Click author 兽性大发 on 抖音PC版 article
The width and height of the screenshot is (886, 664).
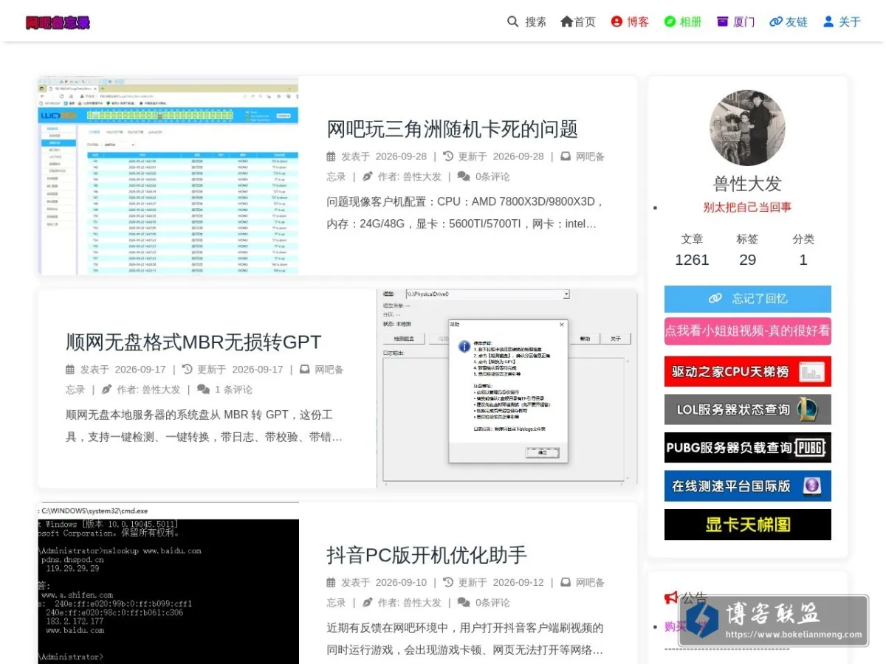click(x=422, y=603)
